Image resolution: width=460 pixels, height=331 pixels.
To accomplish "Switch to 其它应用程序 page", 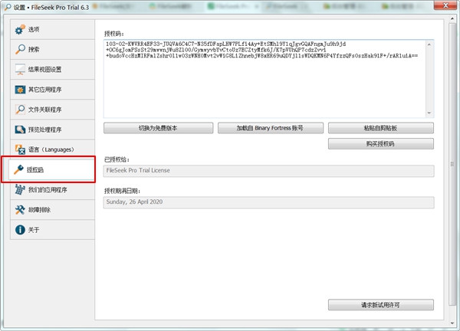I will (x=52, y=90).
